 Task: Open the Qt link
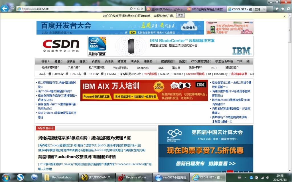click(209, 74)
